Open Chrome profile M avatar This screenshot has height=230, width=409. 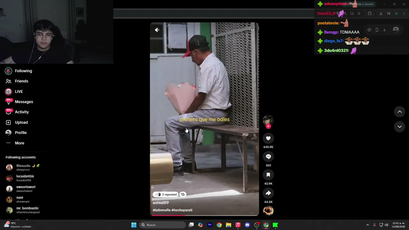[x=397, y=13]
